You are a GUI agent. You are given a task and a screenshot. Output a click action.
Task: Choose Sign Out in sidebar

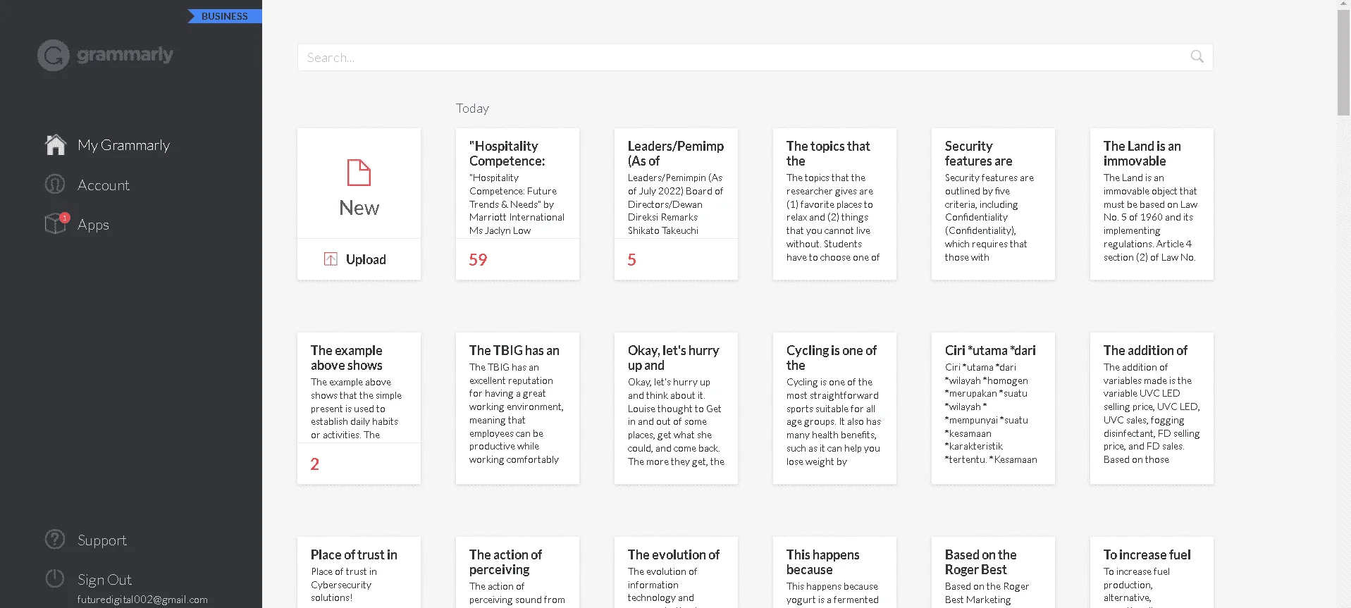coord(104,580)
